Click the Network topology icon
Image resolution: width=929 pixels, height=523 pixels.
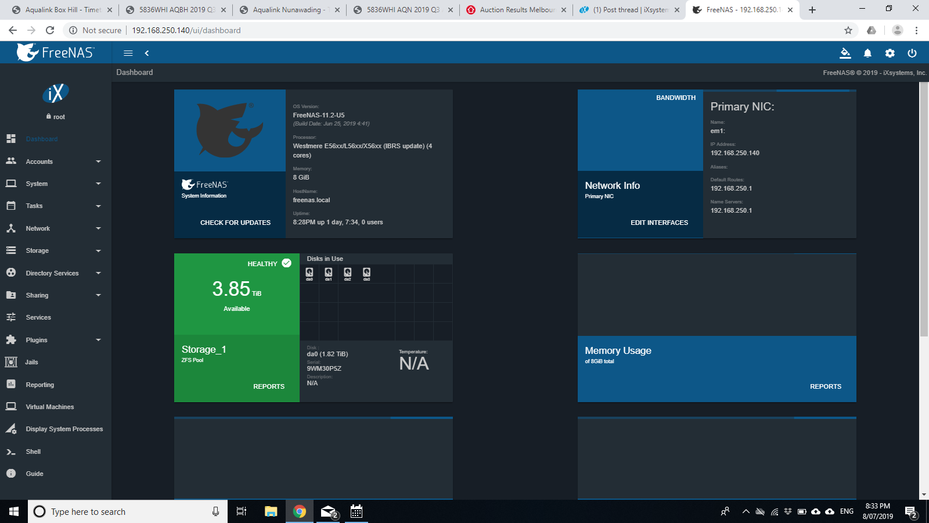[11, 228]
